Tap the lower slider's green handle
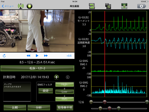This screenshot has width=149, height=112. click(x=119, y=108)
